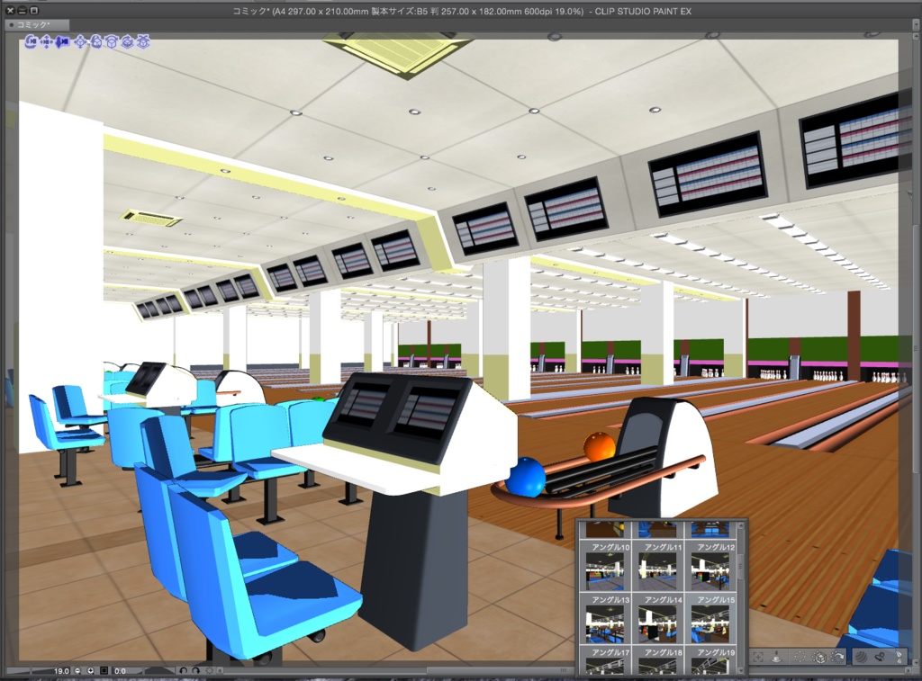Click the reset canvas rotation icon

coord(209,670)
